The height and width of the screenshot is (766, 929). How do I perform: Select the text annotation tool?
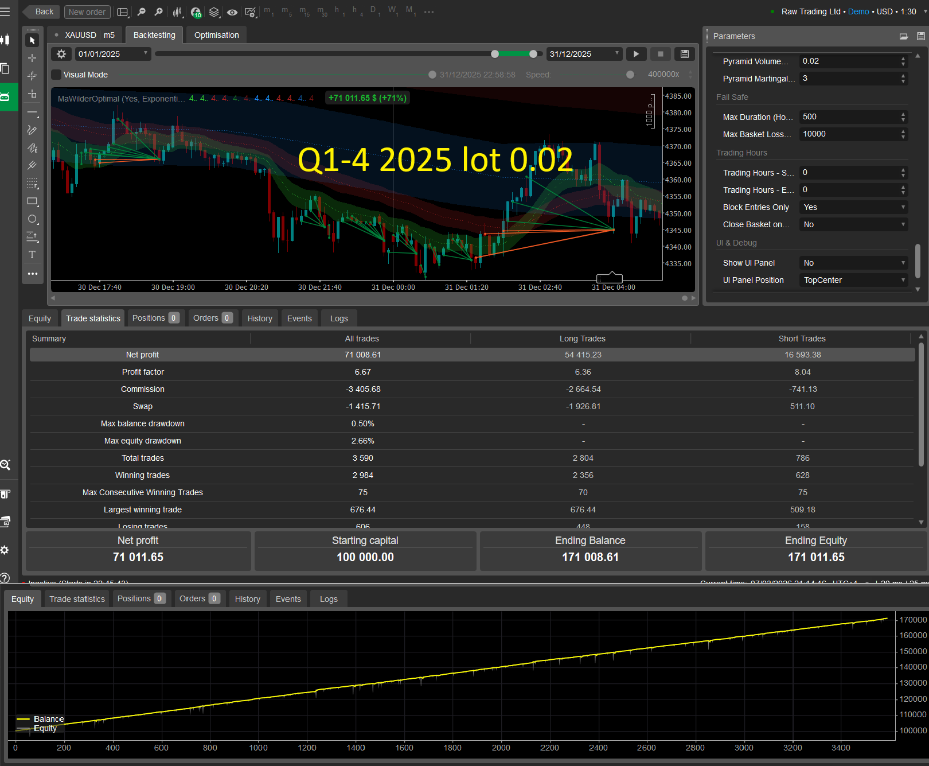[x=32, y=254]
